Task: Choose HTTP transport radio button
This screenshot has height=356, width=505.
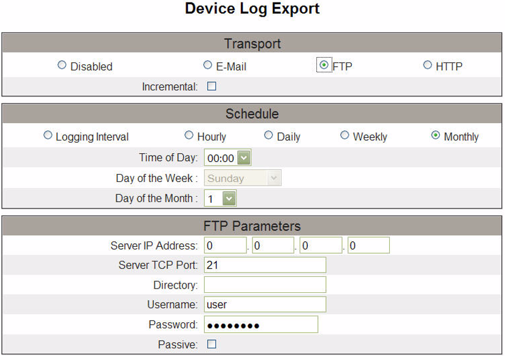Action: tap(427, 65)
